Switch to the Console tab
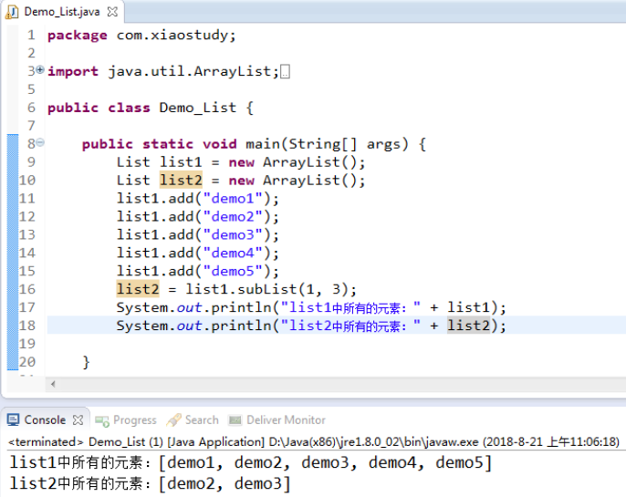 pos(44,419)
